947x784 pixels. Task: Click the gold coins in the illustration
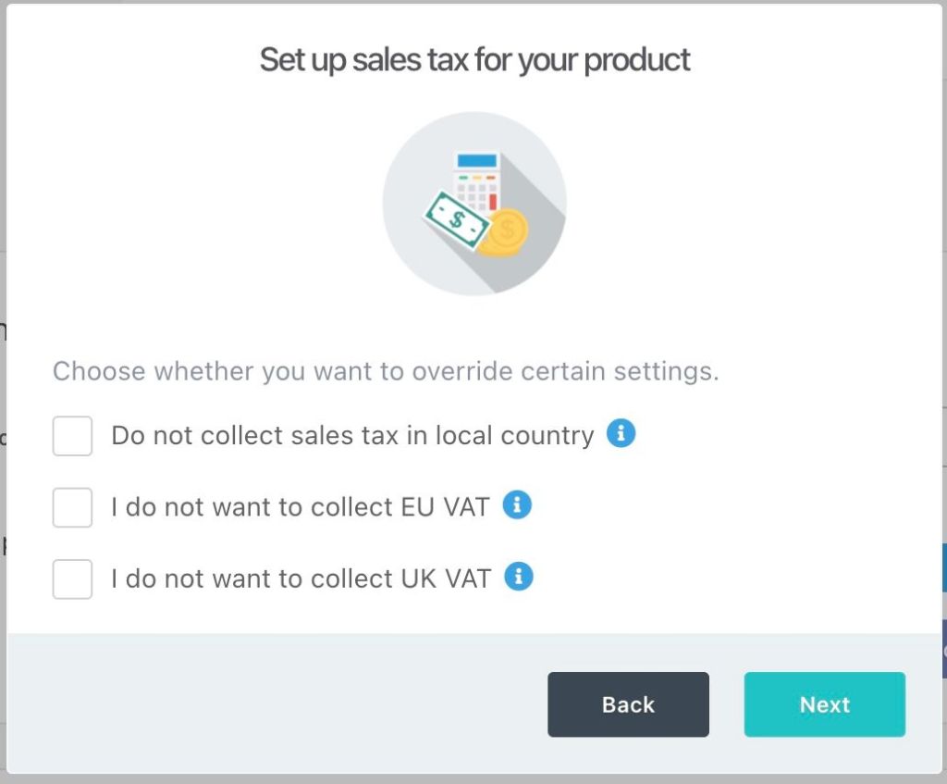(506, 231)
